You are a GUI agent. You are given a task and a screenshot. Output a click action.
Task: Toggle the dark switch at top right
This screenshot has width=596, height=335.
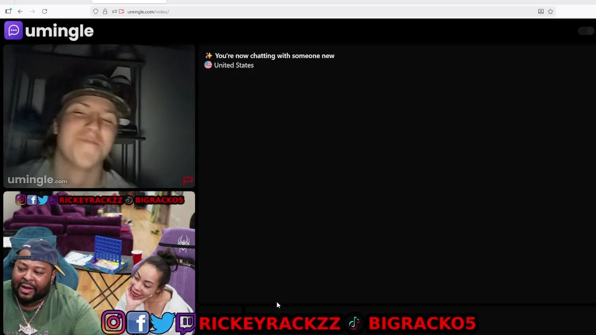point(585,31)
